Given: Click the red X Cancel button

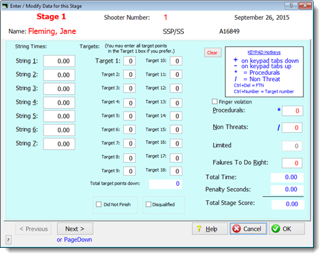Looking at the screenshot, I should 248,229.
